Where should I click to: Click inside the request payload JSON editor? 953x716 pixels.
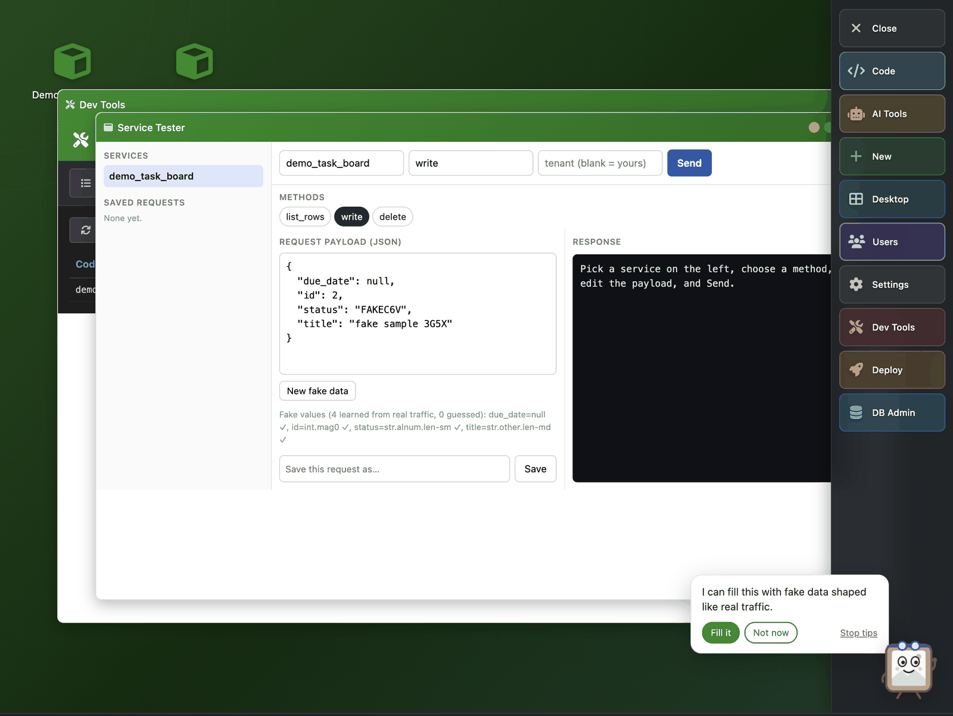[x=418, y=314]
